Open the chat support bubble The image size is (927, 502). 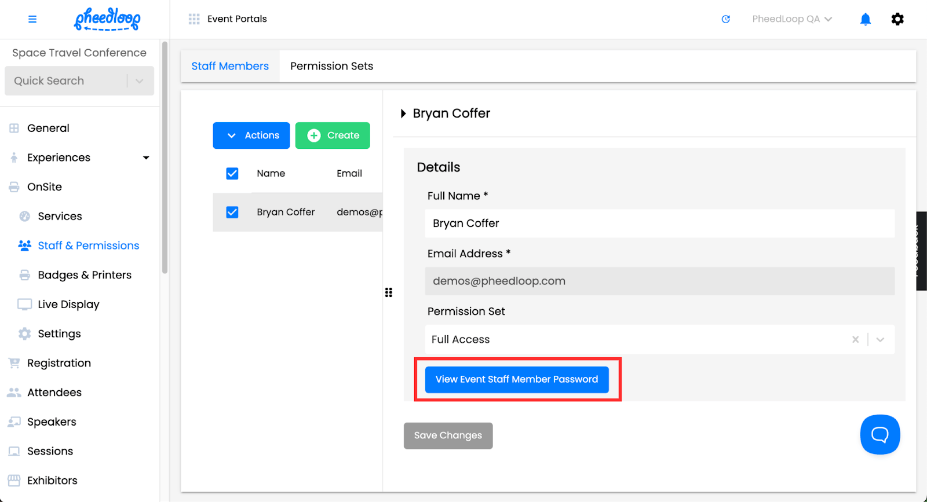879,434
